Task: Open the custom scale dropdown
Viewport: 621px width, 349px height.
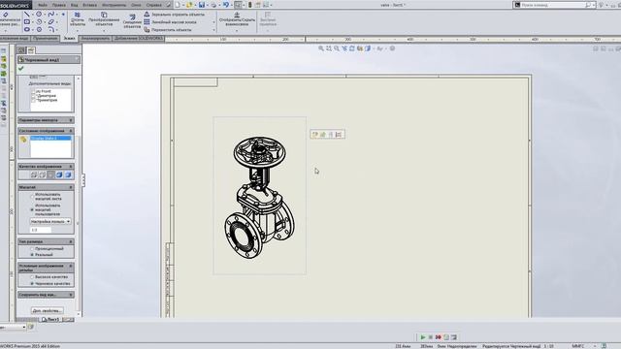Action: coord(50,222)
